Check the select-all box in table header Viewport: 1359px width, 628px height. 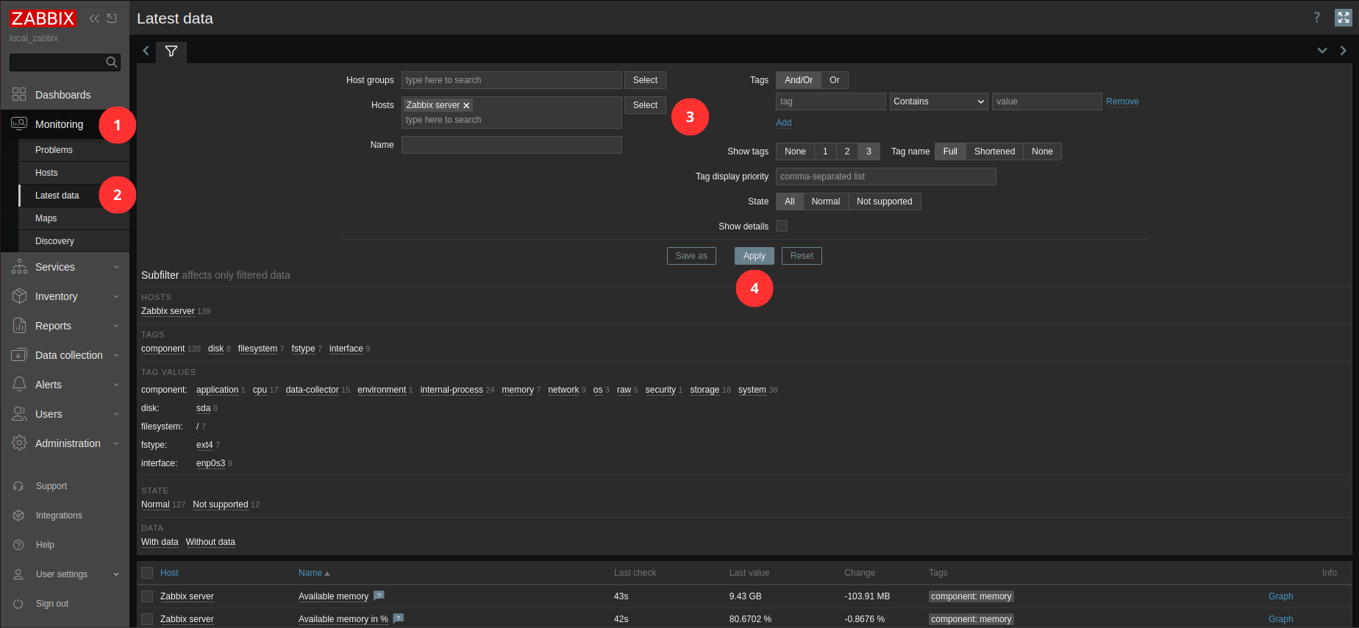(x=147, y=573)
